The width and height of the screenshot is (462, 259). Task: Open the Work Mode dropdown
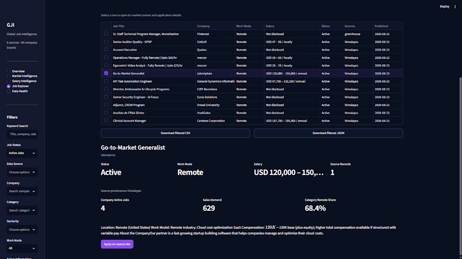point(22,249)
